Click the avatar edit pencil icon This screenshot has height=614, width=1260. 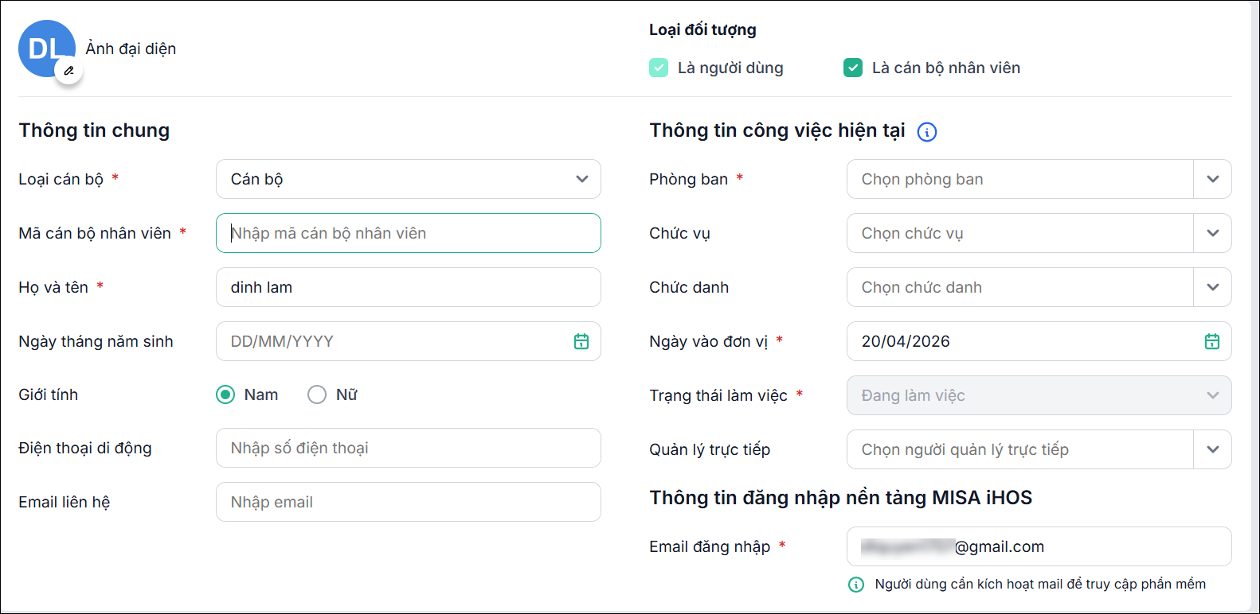(x=68, y=71)
